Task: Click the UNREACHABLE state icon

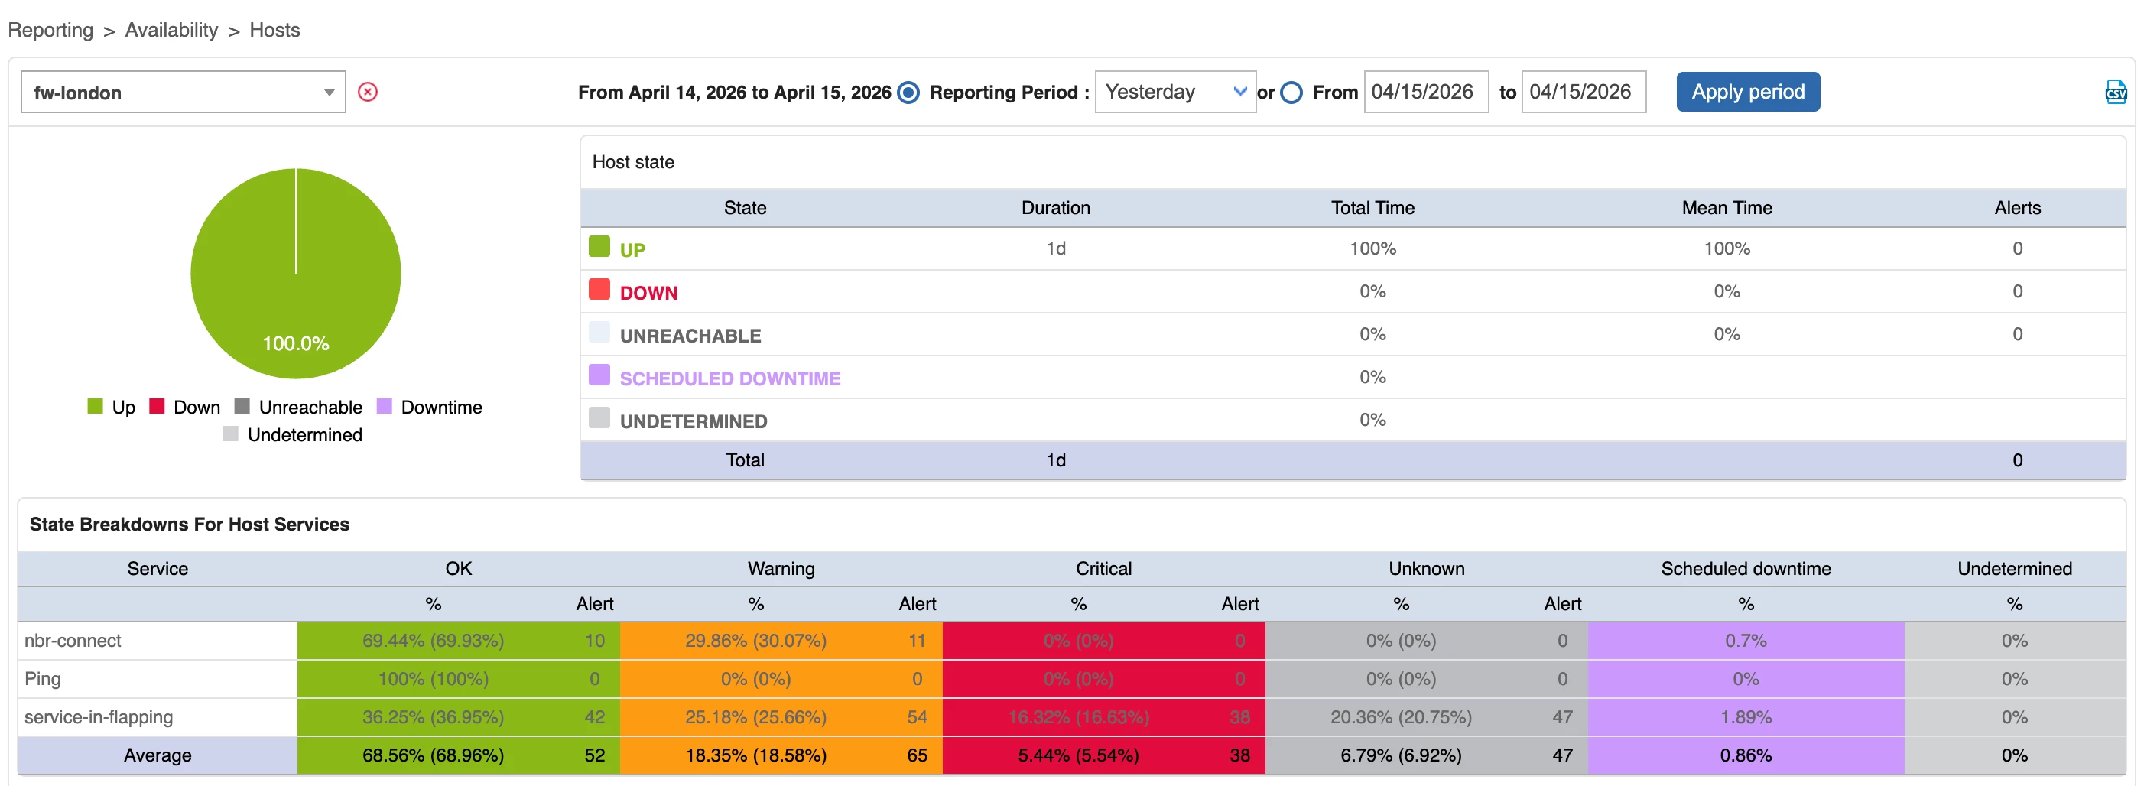Action: pos(599,333)
